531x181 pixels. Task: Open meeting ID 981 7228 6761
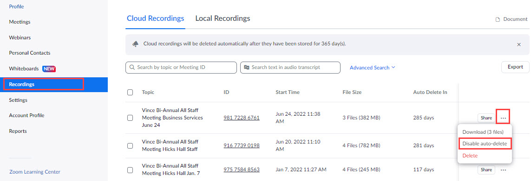pyautogui.click(x=242, y=118)
